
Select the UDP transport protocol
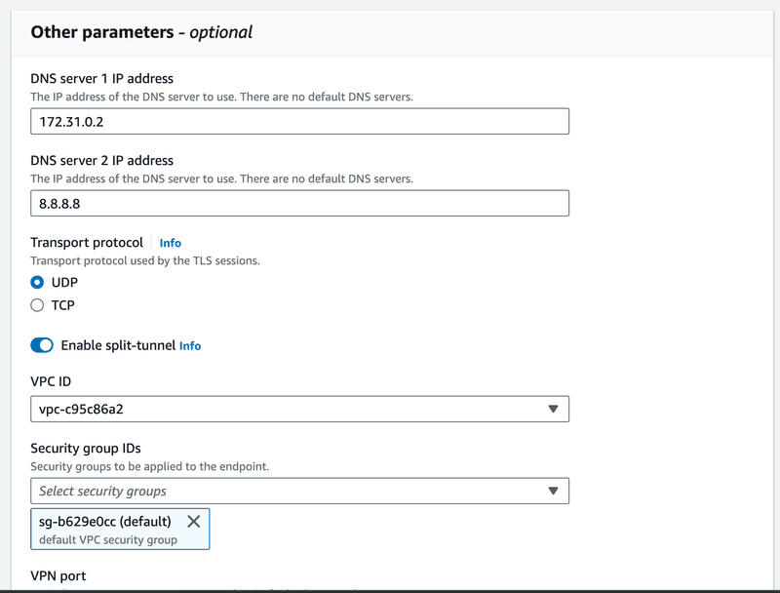tap(37, 282)
